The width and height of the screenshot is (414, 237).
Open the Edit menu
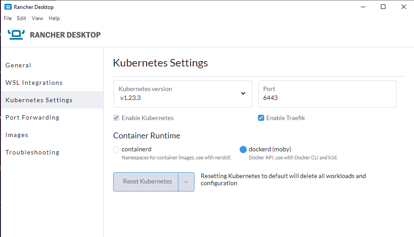(21, 18)
